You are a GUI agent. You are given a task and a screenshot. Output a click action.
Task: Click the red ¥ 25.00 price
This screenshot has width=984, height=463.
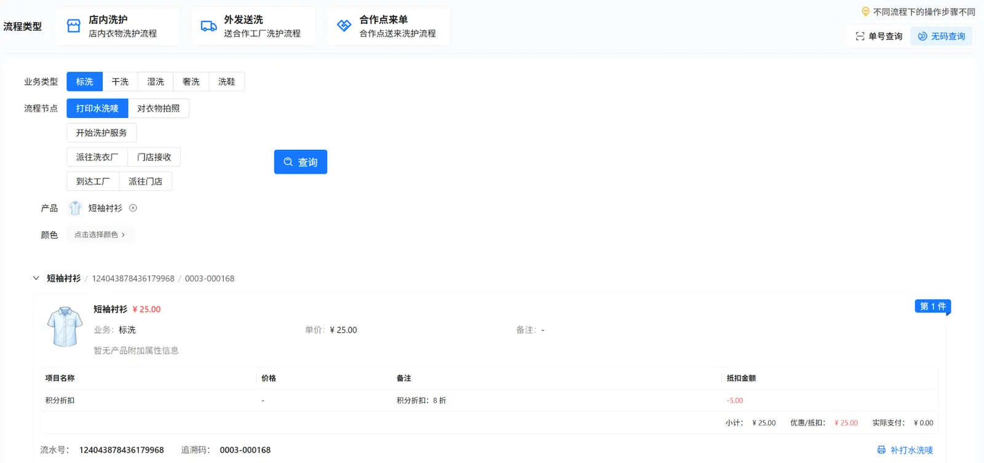point(146,309)
